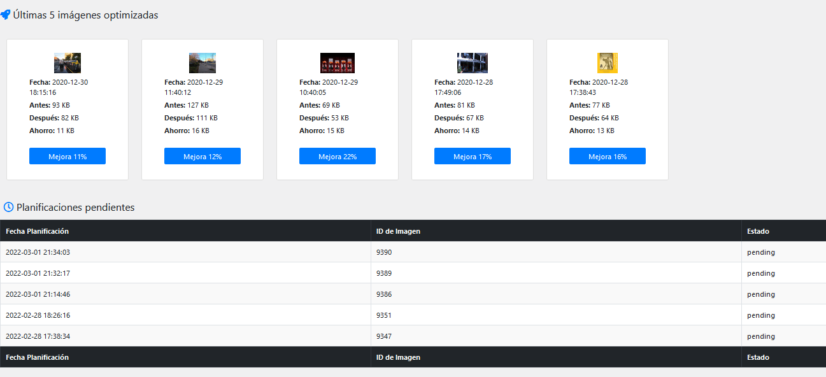Click Antes: 77 KB text
This screenshot has width=826, height=377.
590,105
